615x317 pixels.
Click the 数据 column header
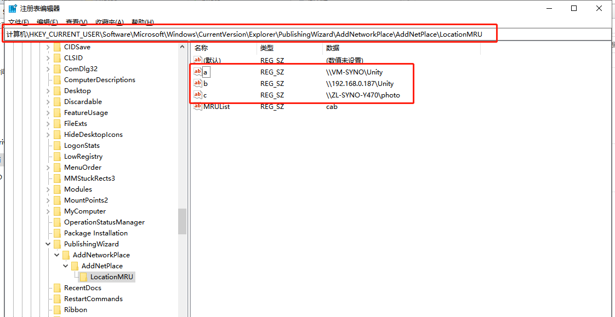pos(333,48)
